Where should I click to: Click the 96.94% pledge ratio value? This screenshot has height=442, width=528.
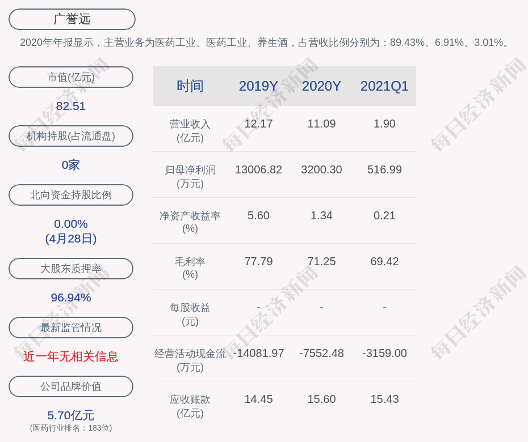coord(71,297)
